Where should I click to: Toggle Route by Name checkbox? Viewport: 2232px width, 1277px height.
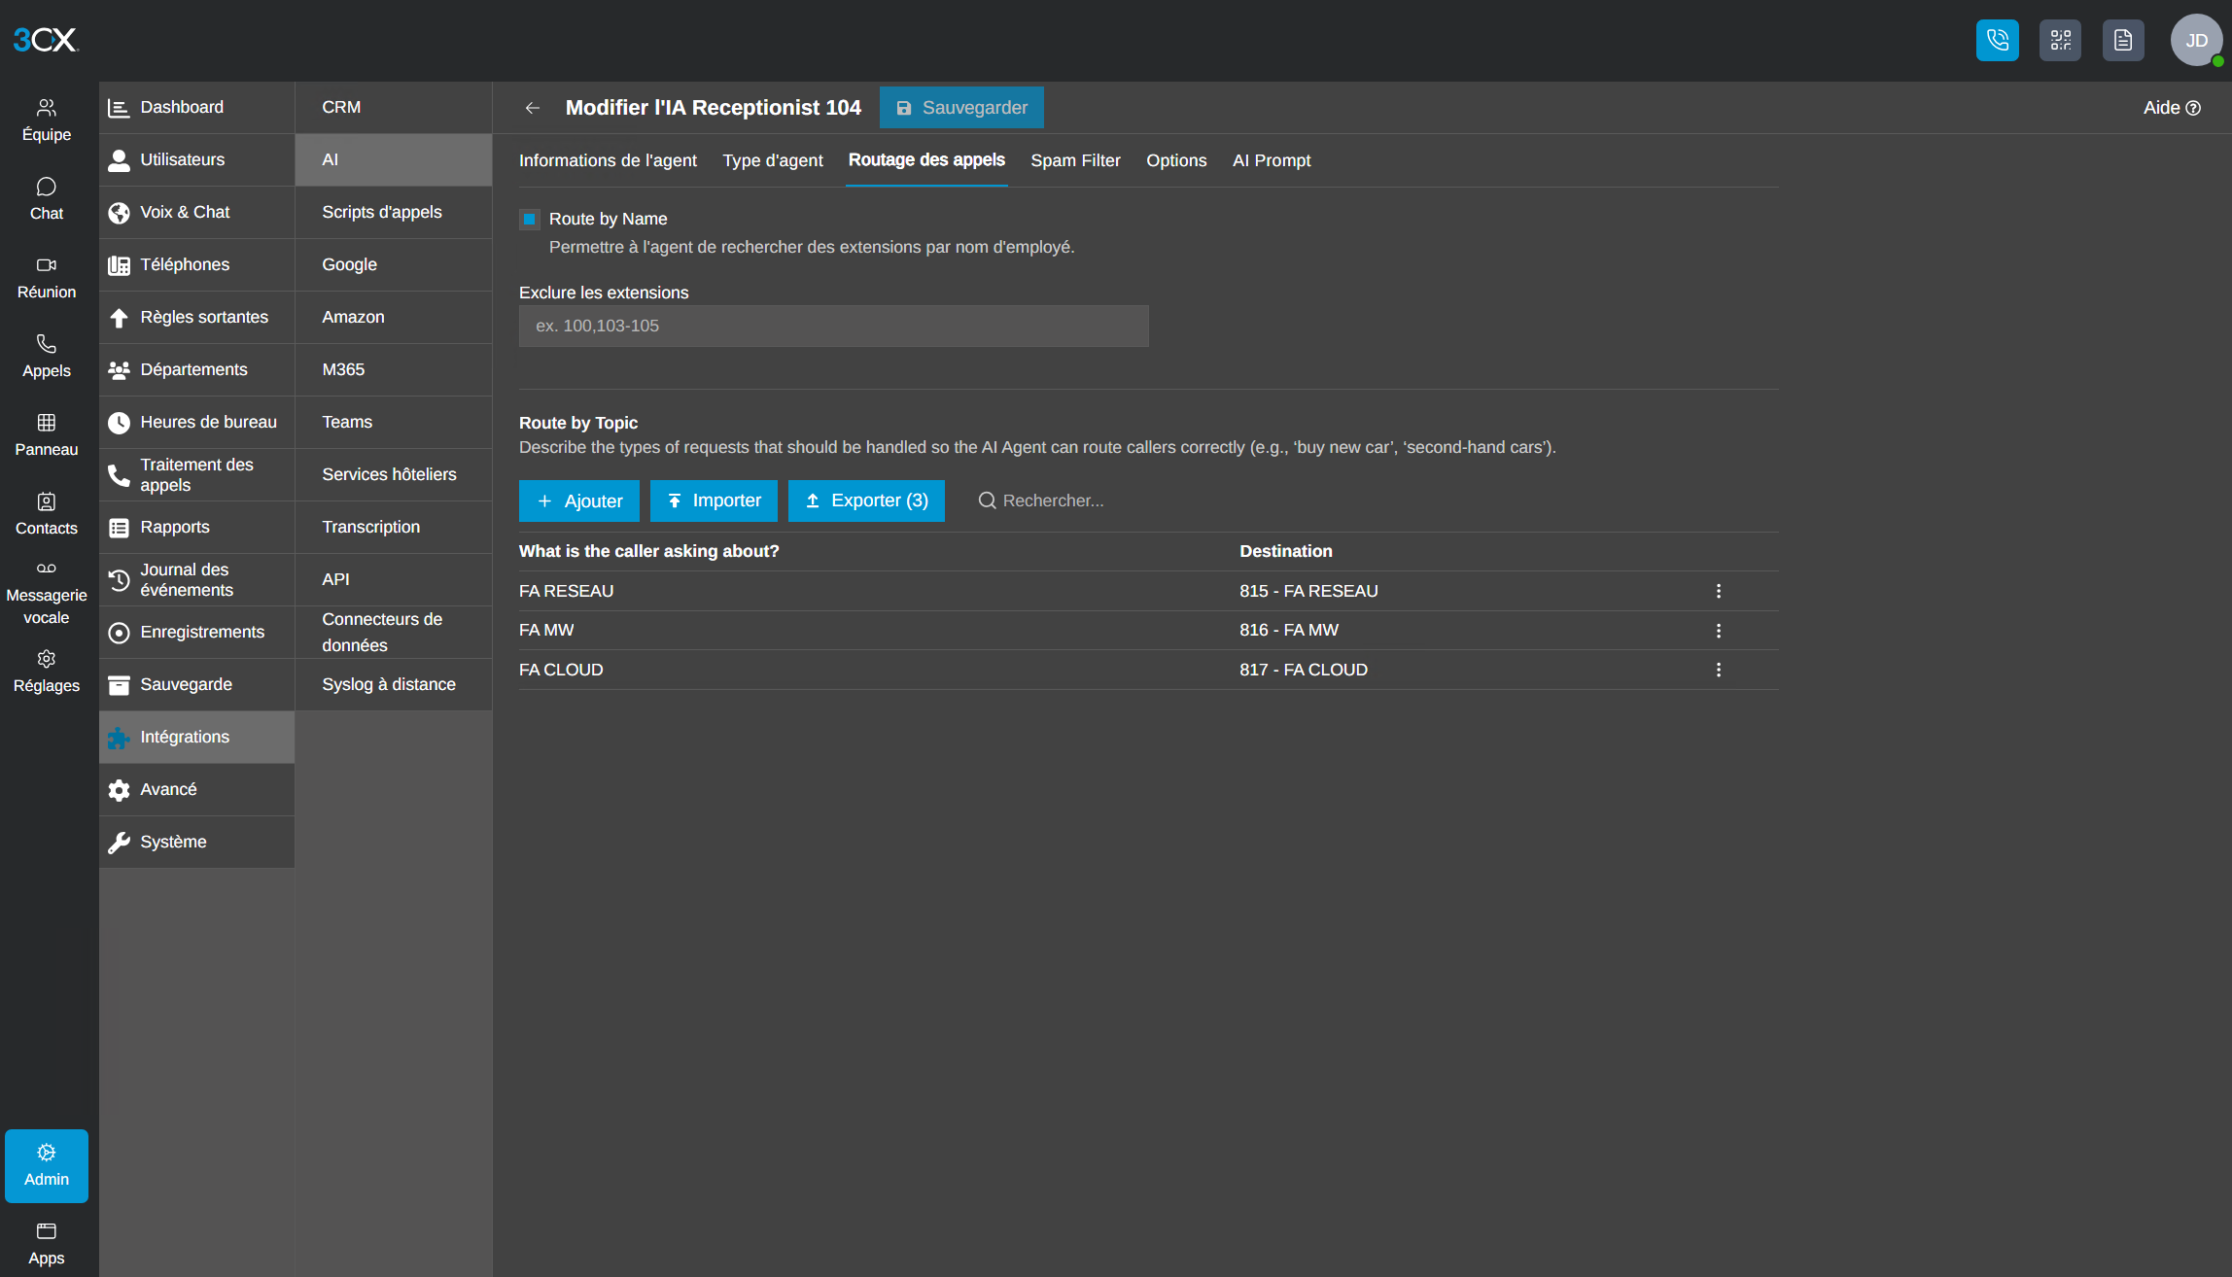point(530,219)
